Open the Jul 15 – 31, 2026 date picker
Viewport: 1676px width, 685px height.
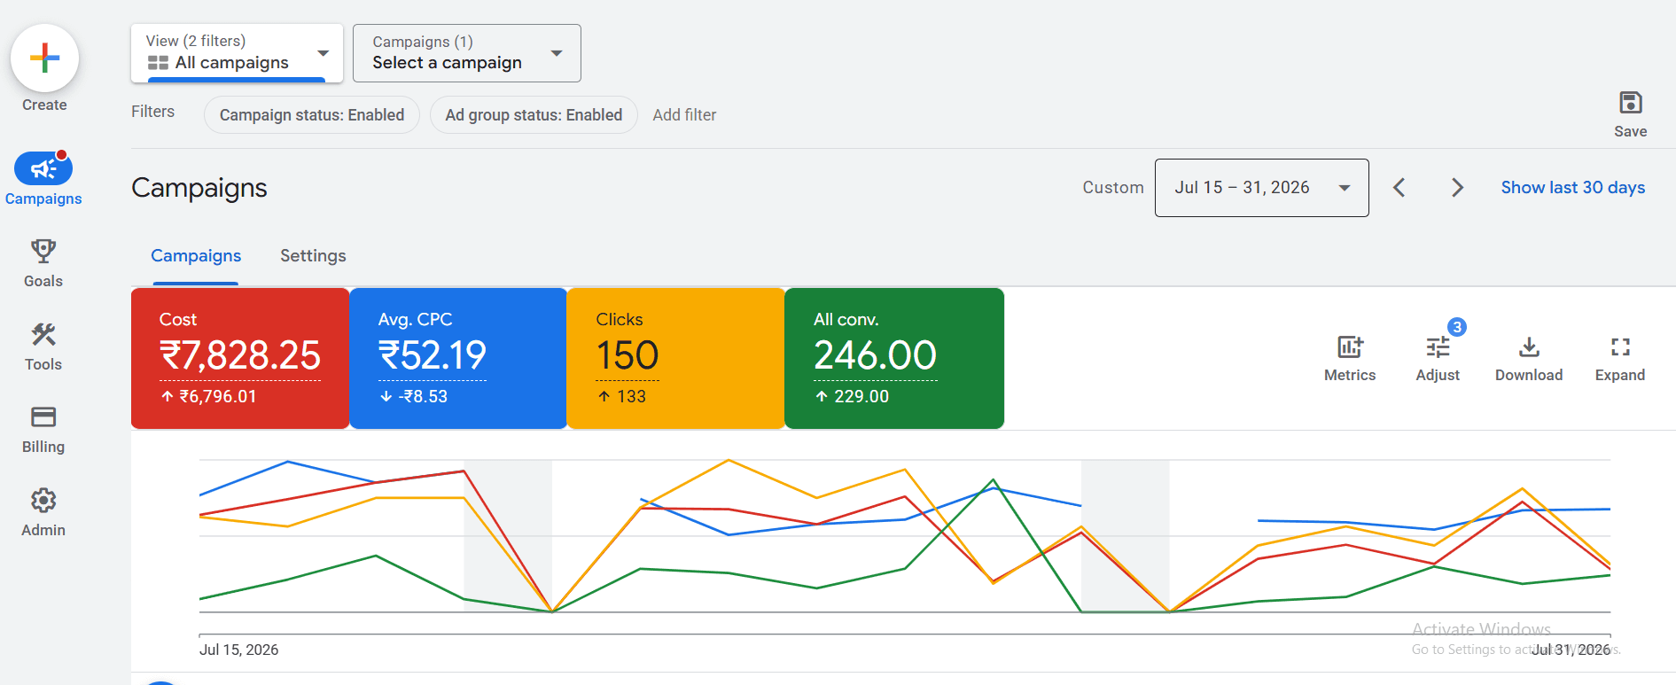1262,188
